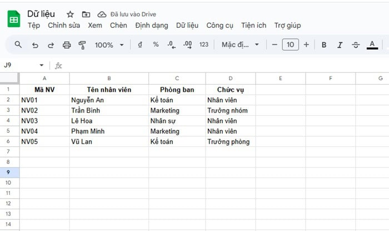Click the search magnifier in the toolbar
Image resolution: width=389 pixels, height=231 pixels.
(18, 45)
